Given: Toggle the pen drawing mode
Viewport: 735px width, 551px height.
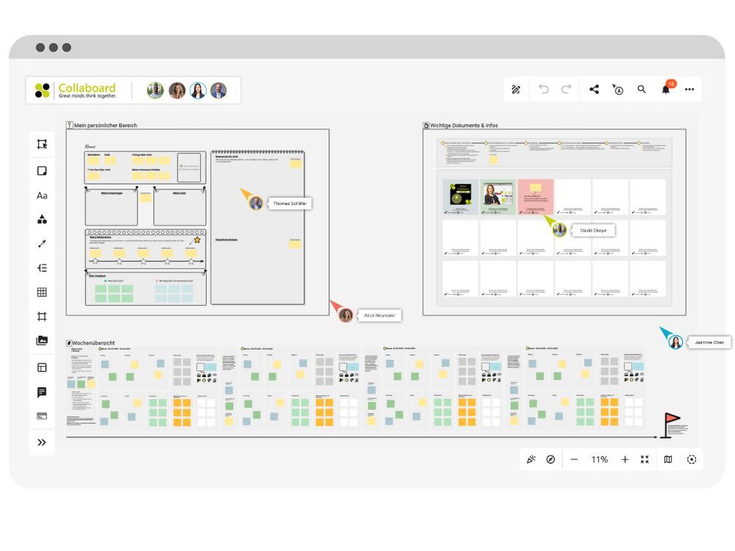Looking at the screenshot, I should [x=516, y=90].
